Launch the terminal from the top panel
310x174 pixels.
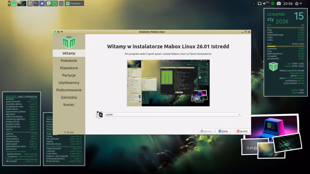pyautogui.click(x=36, y=3)
